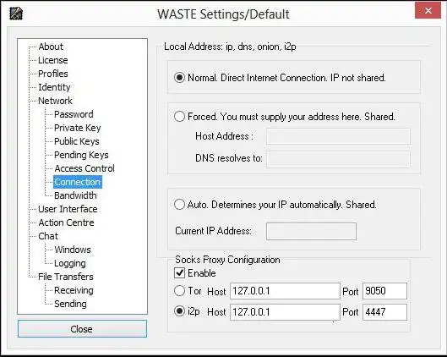Select Identity in the settings tree
This screenshot has width=447, height=357.
pos(54,87)
